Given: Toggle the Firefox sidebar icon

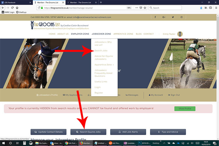Looking at the screenshot, I should 211,8.
